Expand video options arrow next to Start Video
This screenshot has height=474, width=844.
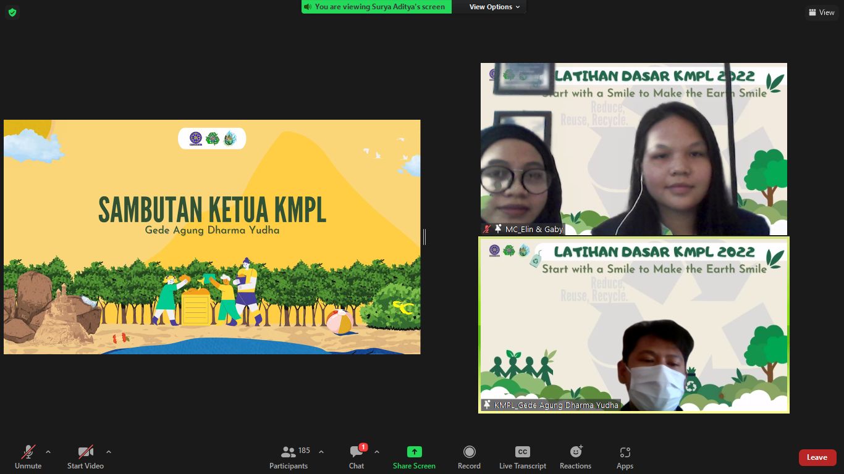(x=109, y=452)
